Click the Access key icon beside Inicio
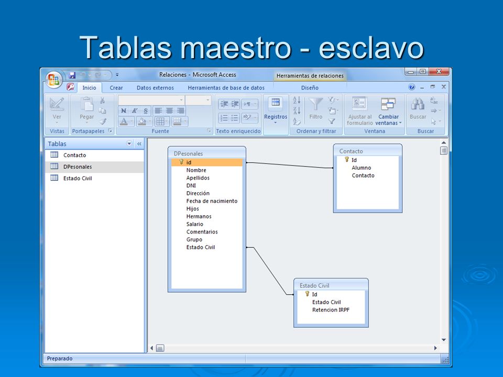This screenshot has height=377, width=503. pos(70,86)
